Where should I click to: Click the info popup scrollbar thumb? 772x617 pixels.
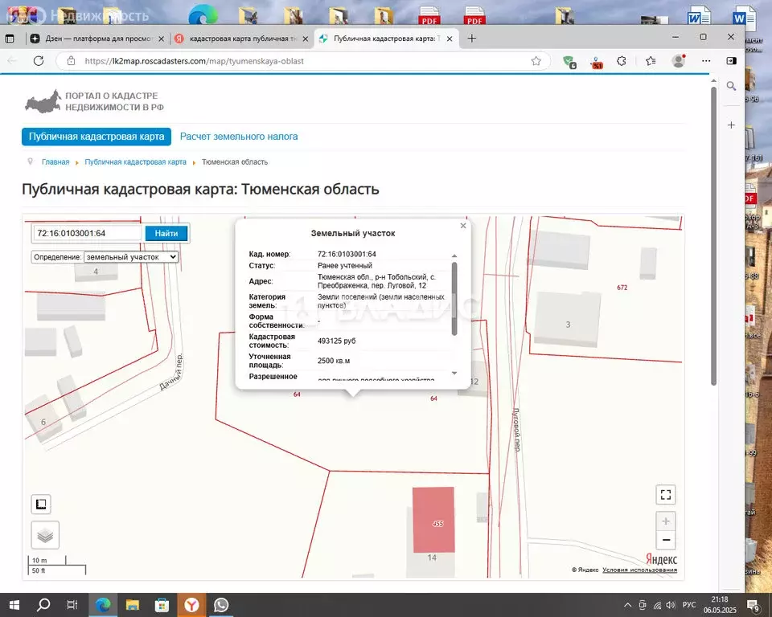[454, 299]
